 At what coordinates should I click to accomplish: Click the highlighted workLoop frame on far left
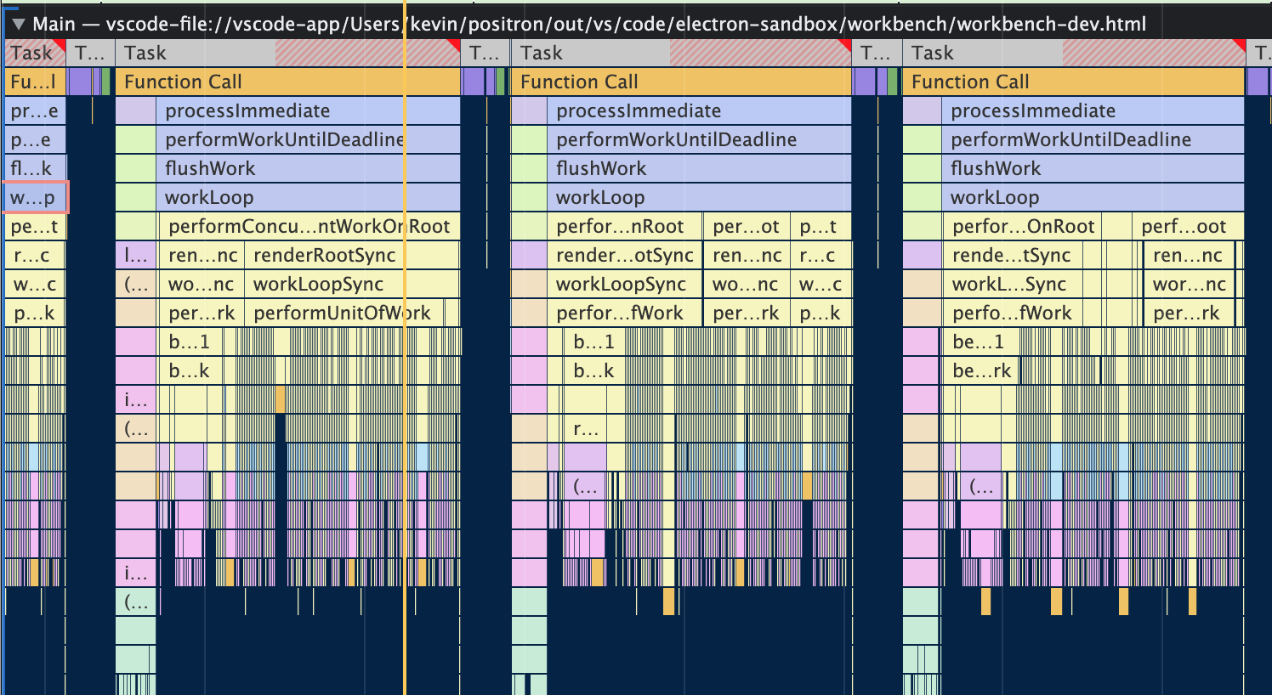34,196
